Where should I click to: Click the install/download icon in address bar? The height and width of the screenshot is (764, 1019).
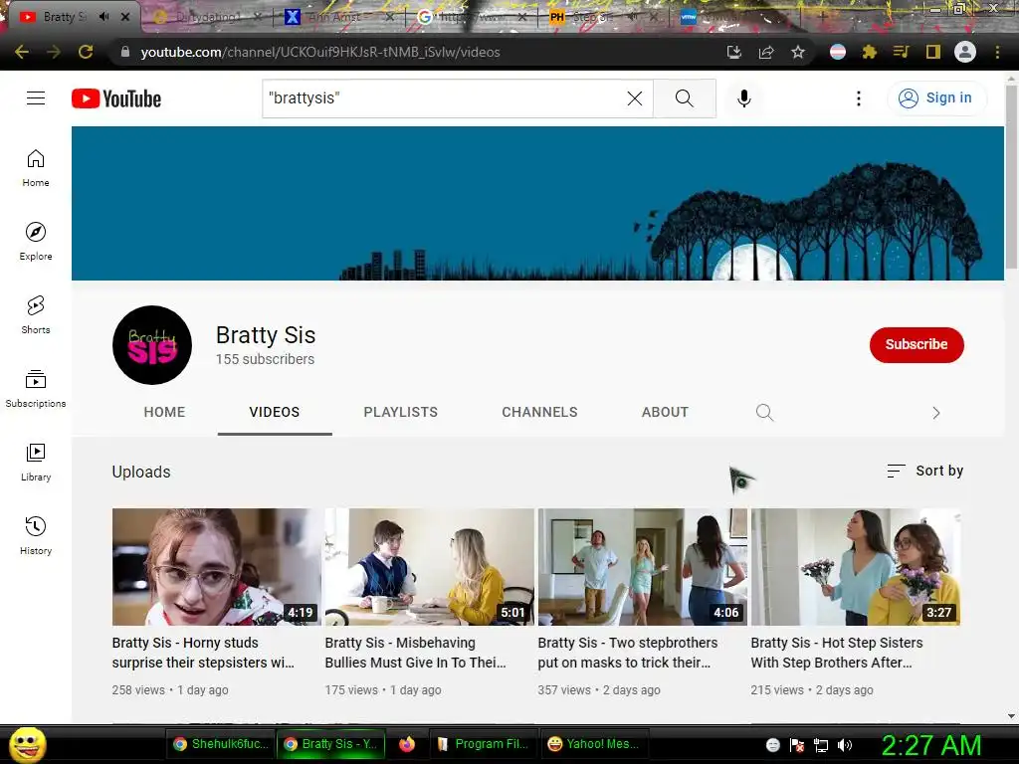click(734, 52)
